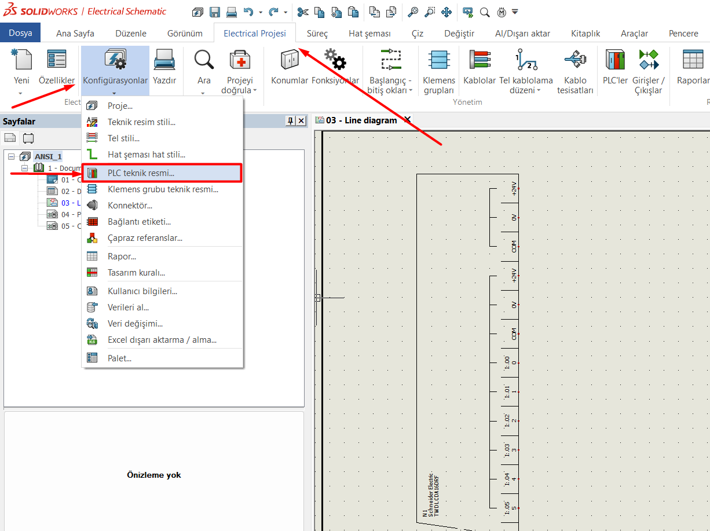The height and width of the screenshot is (531, 710).
Task: Open the Redo history dropdown arrow
Action: point(286,12)
